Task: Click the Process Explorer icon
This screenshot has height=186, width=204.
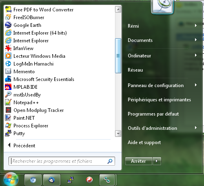Action: pos(8,126)
